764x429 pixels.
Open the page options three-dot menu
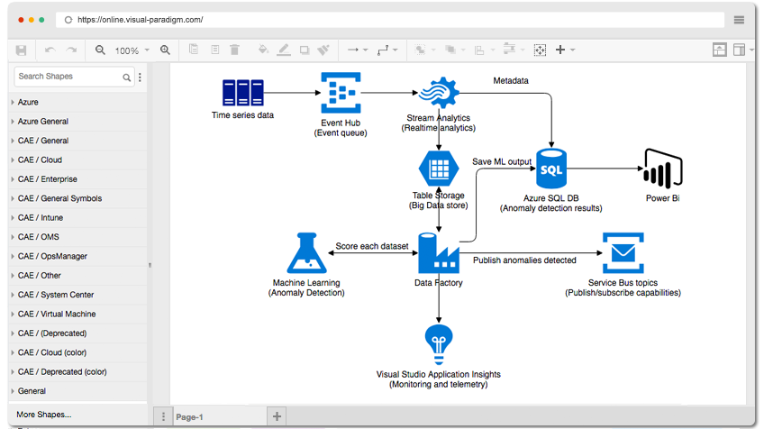[163, 416]
